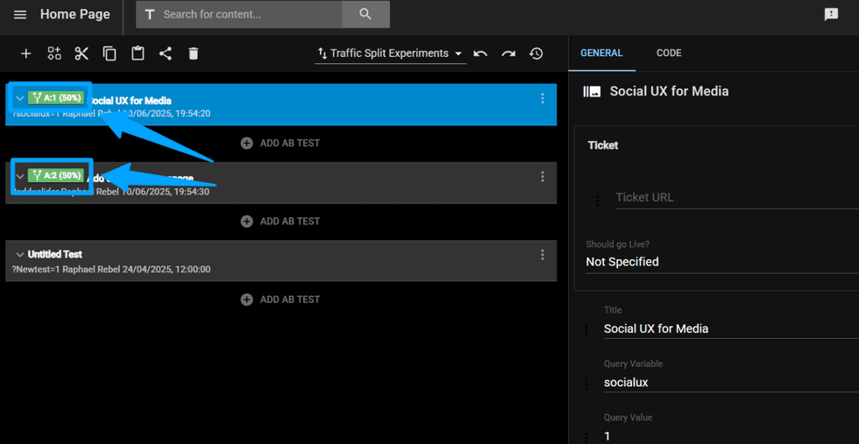Click the plus add item icon

(25, 53)
